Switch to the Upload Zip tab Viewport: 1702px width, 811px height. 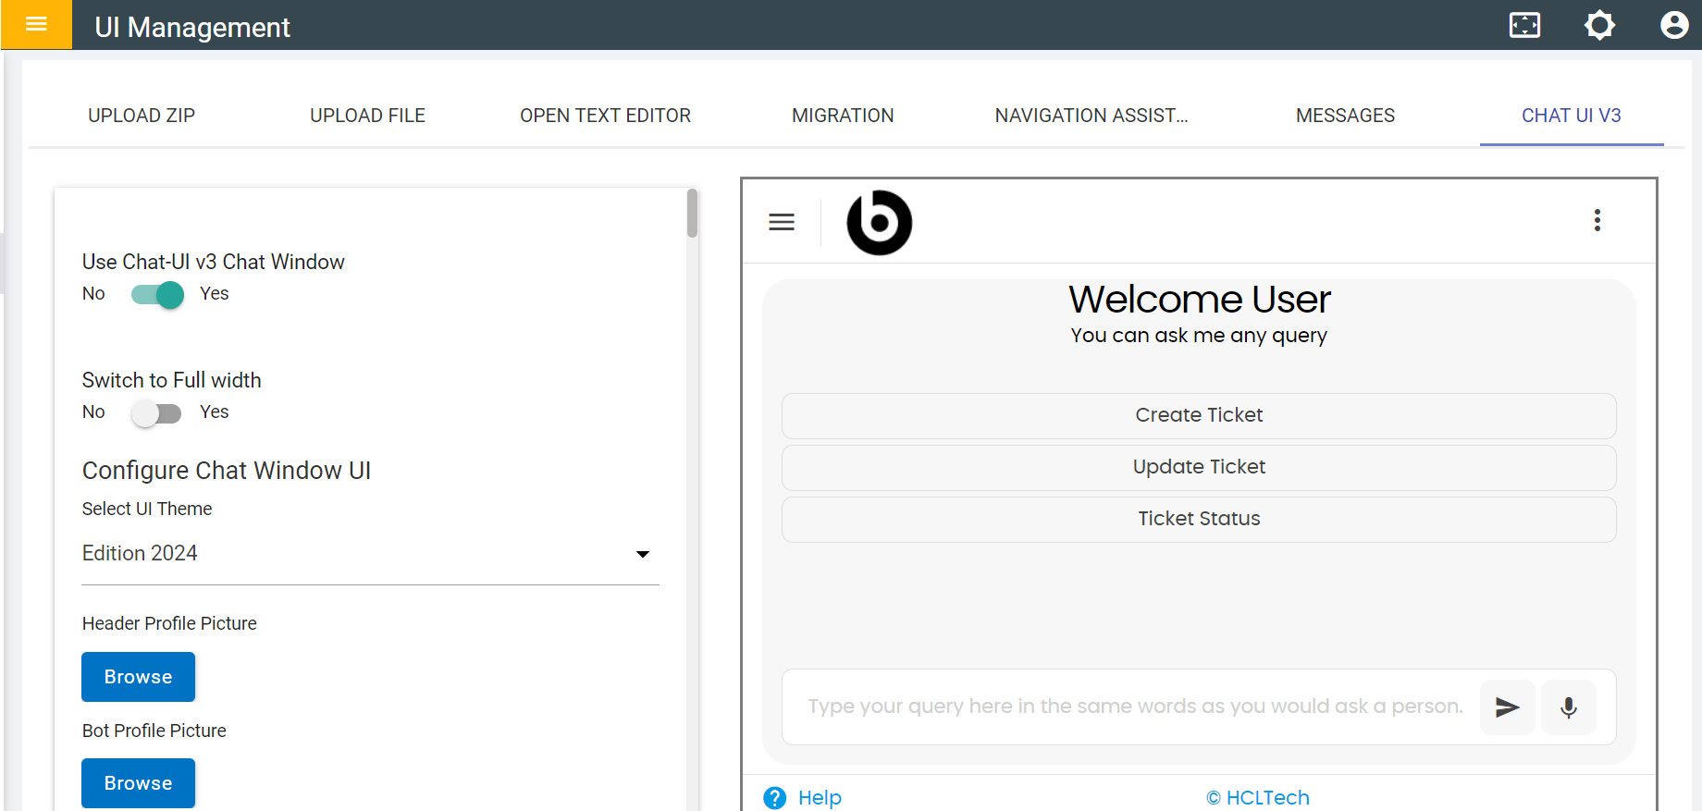tap(142, 116)
